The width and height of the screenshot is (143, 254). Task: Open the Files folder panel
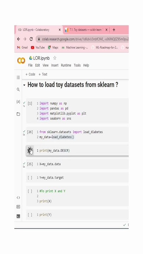[18, 114]
